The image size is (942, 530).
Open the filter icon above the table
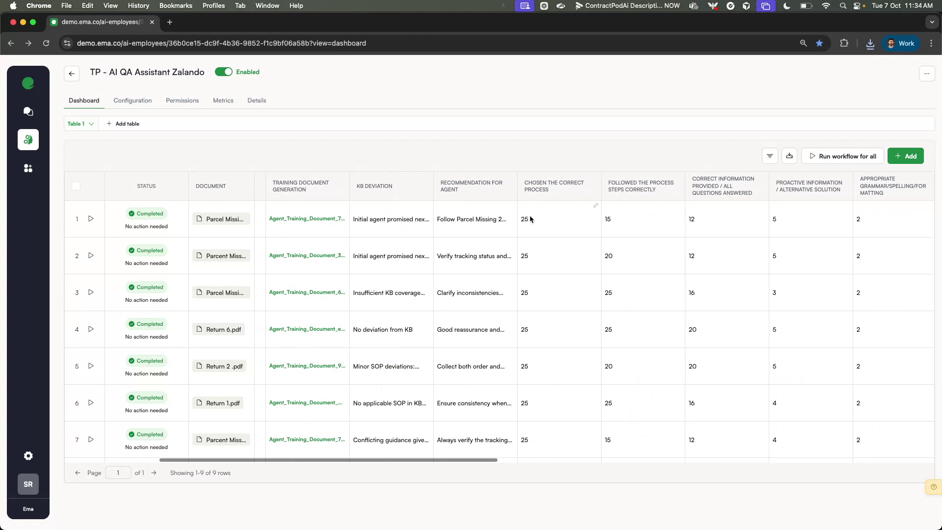pos(770,156)
